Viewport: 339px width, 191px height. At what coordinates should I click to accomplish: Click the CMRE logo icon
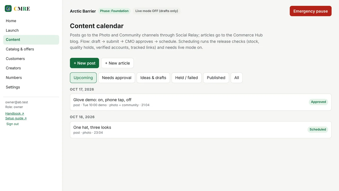pyautogui.click(x=8, y=8)
